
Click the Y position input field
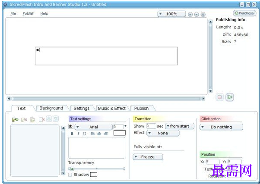click(x=235, y=162)
